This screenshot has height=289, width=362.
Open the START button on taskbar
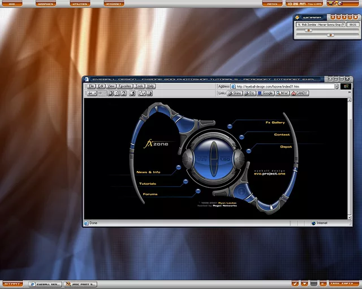12,284
